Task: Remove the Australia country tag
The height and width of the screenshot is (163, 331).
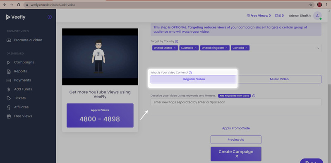Action: [195, 48]
